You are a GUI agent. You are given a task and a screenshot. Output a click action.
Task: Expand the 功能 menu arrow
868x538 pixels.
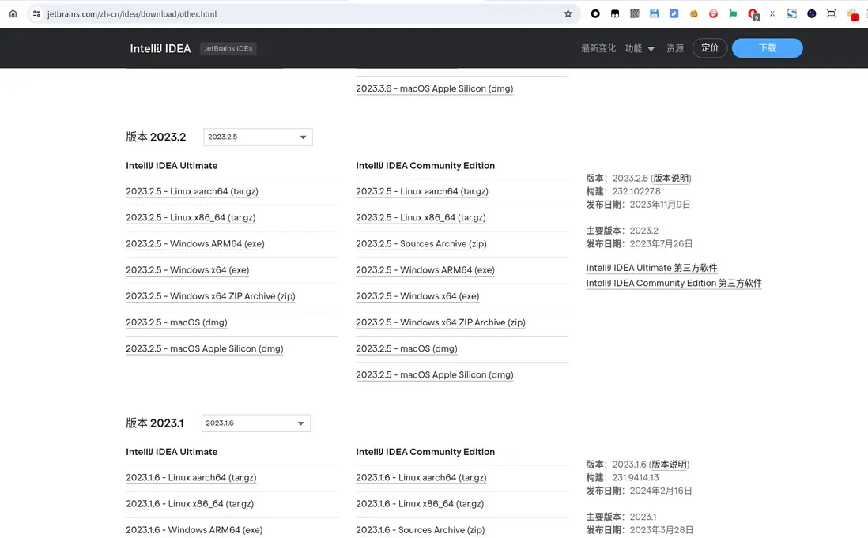(x=651, y=49)
